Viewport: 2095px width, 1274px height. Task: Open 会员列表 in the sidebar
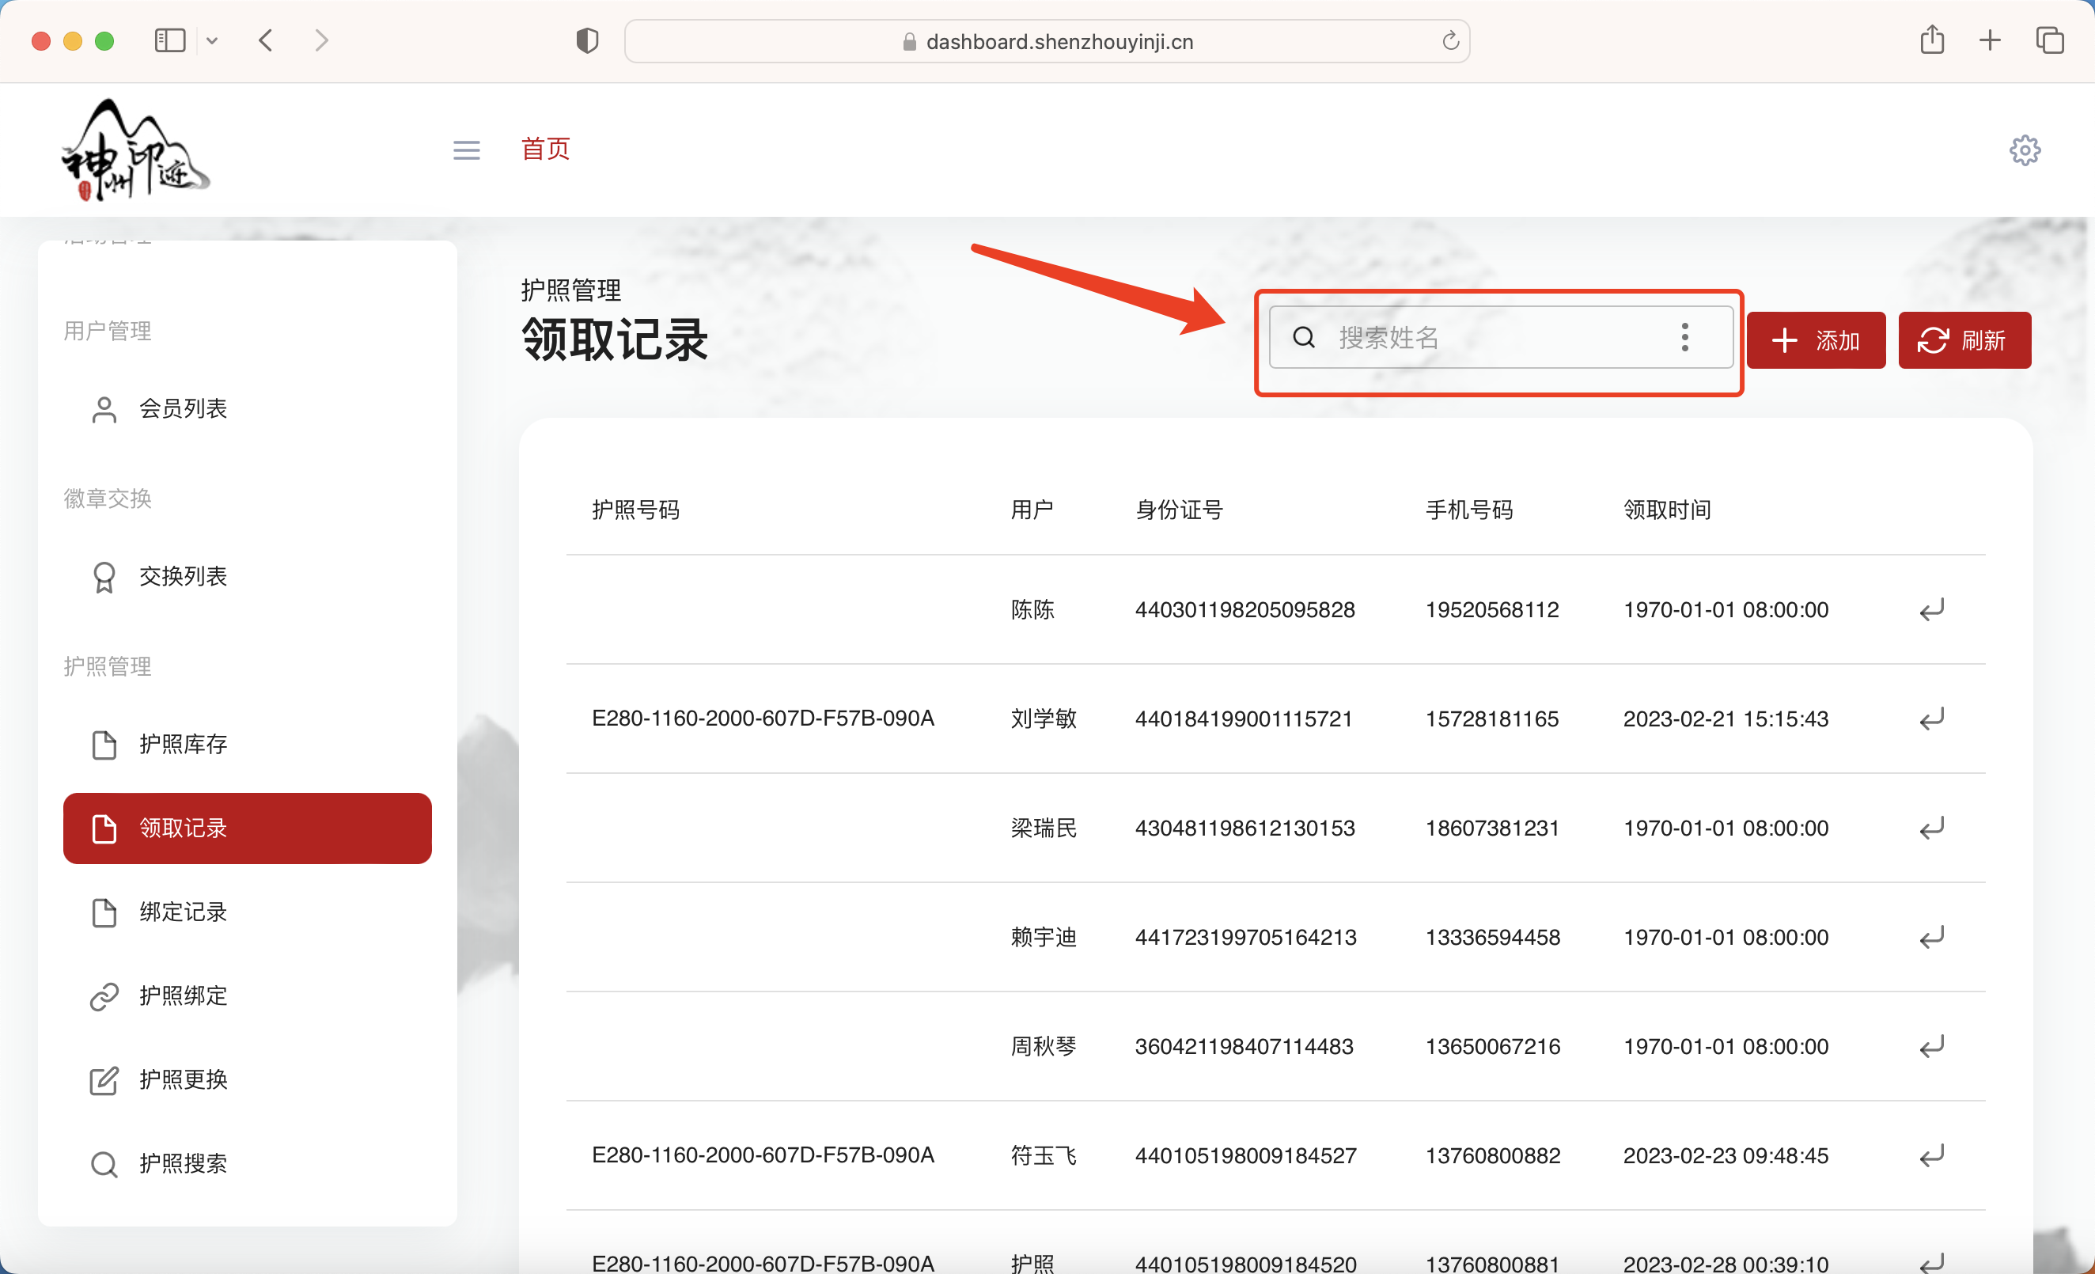[x=183, y=409]
